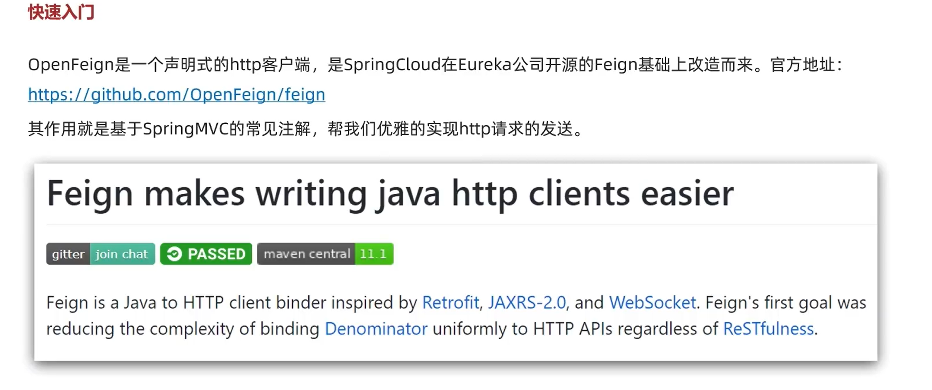Click the sentence starting 'OpenFeign是一个声明式的http客户端'

(435, 65)
